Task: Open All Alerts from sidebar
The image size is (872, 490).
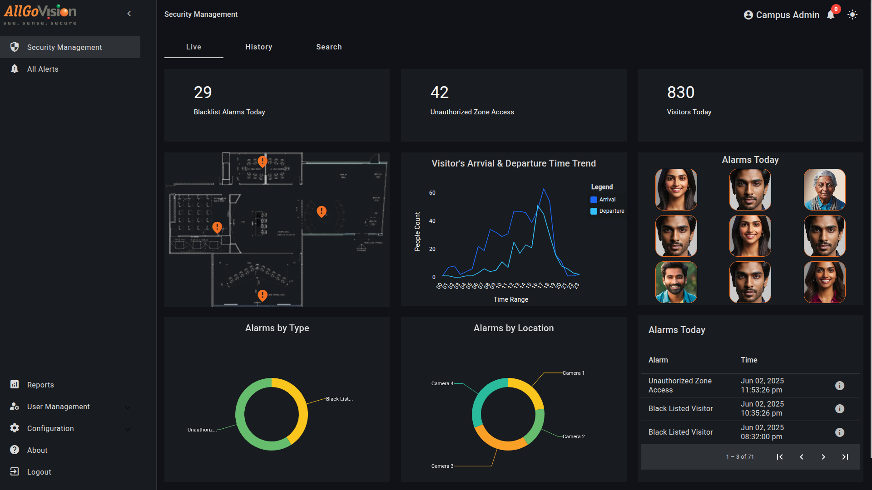Action: tap(43, 69)
